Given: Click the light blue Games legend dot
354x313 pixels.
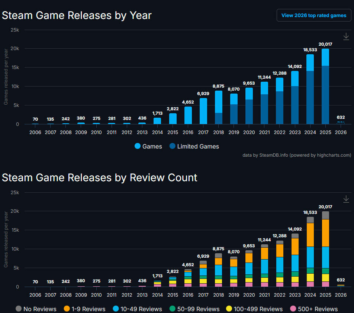Looking at the screenshot, I should coord(138,146).
